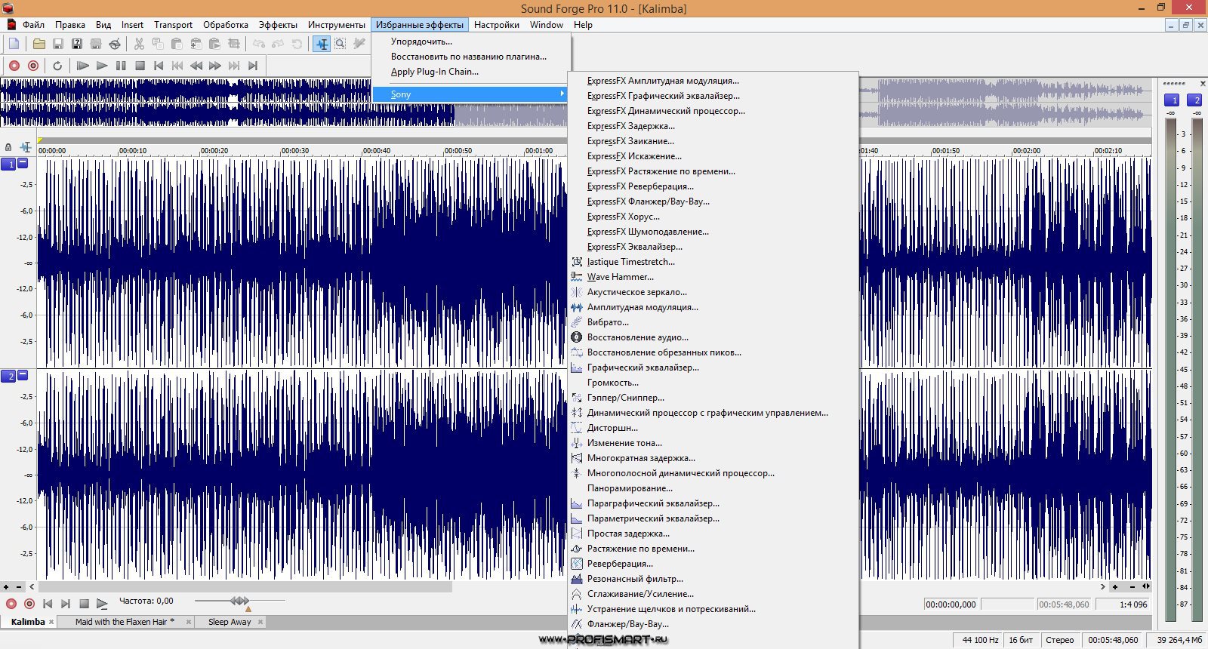Click Play button in top transport toolbar
This screenshot has height=649, width=1208.
[x=102, y=66]
